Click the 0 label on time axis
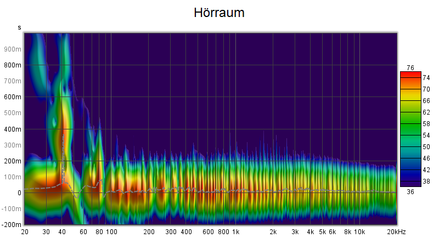Screen dimensions: 439x238 (x=18, y=193)
